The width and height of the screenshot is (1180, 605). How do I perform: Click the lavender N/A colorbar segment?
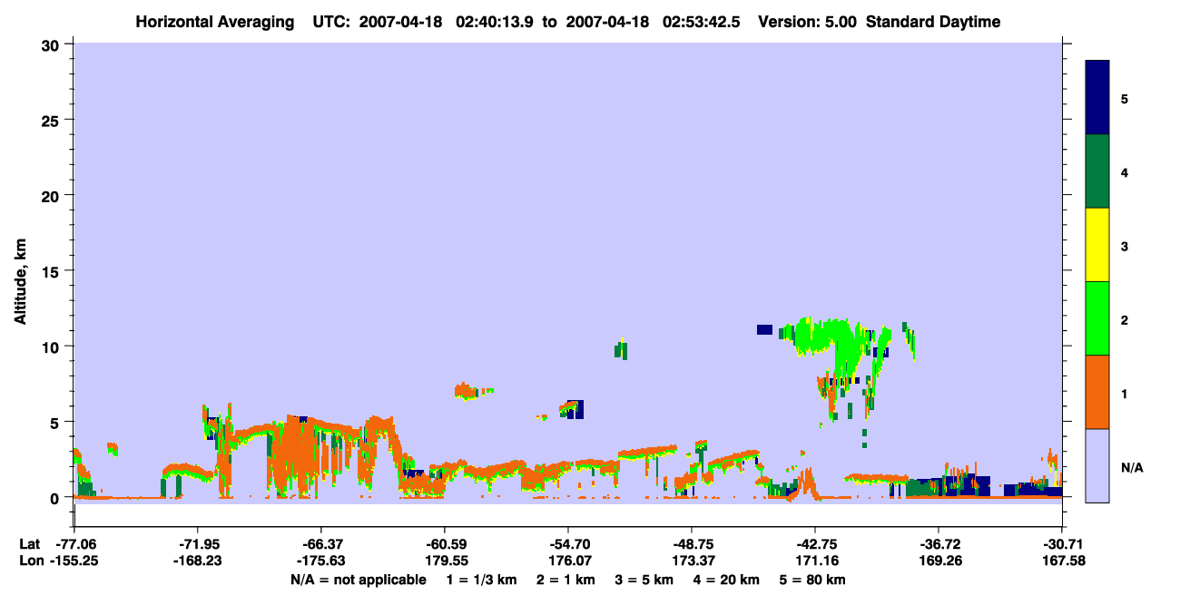(x=1097, y=465)
